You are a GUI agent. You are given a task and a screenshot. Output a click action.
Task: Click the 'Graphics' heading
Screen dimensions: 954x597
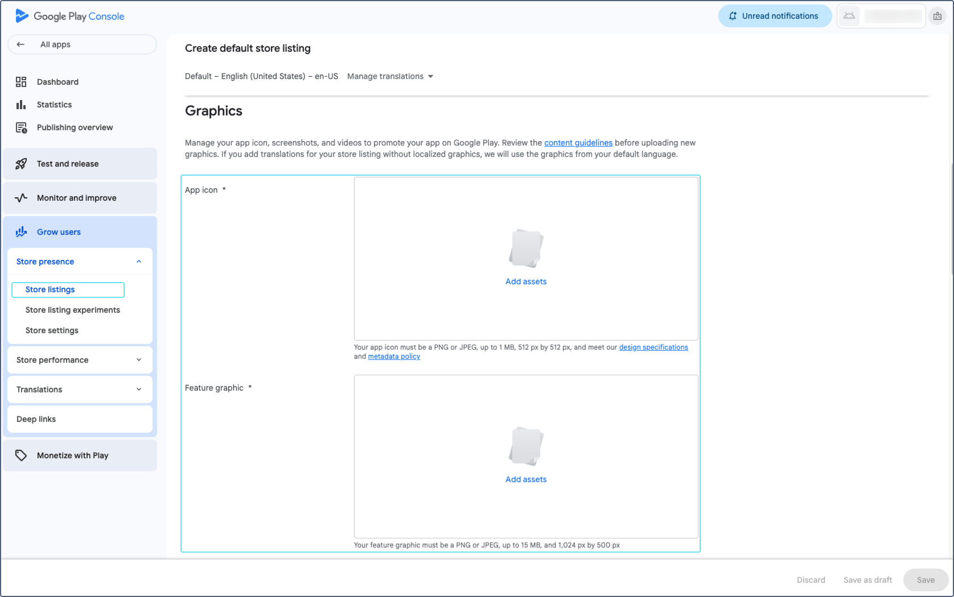213,111
